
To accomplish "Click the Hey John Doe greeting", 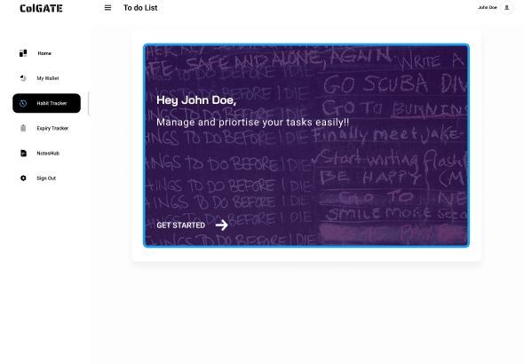I will tap(196, 100).
